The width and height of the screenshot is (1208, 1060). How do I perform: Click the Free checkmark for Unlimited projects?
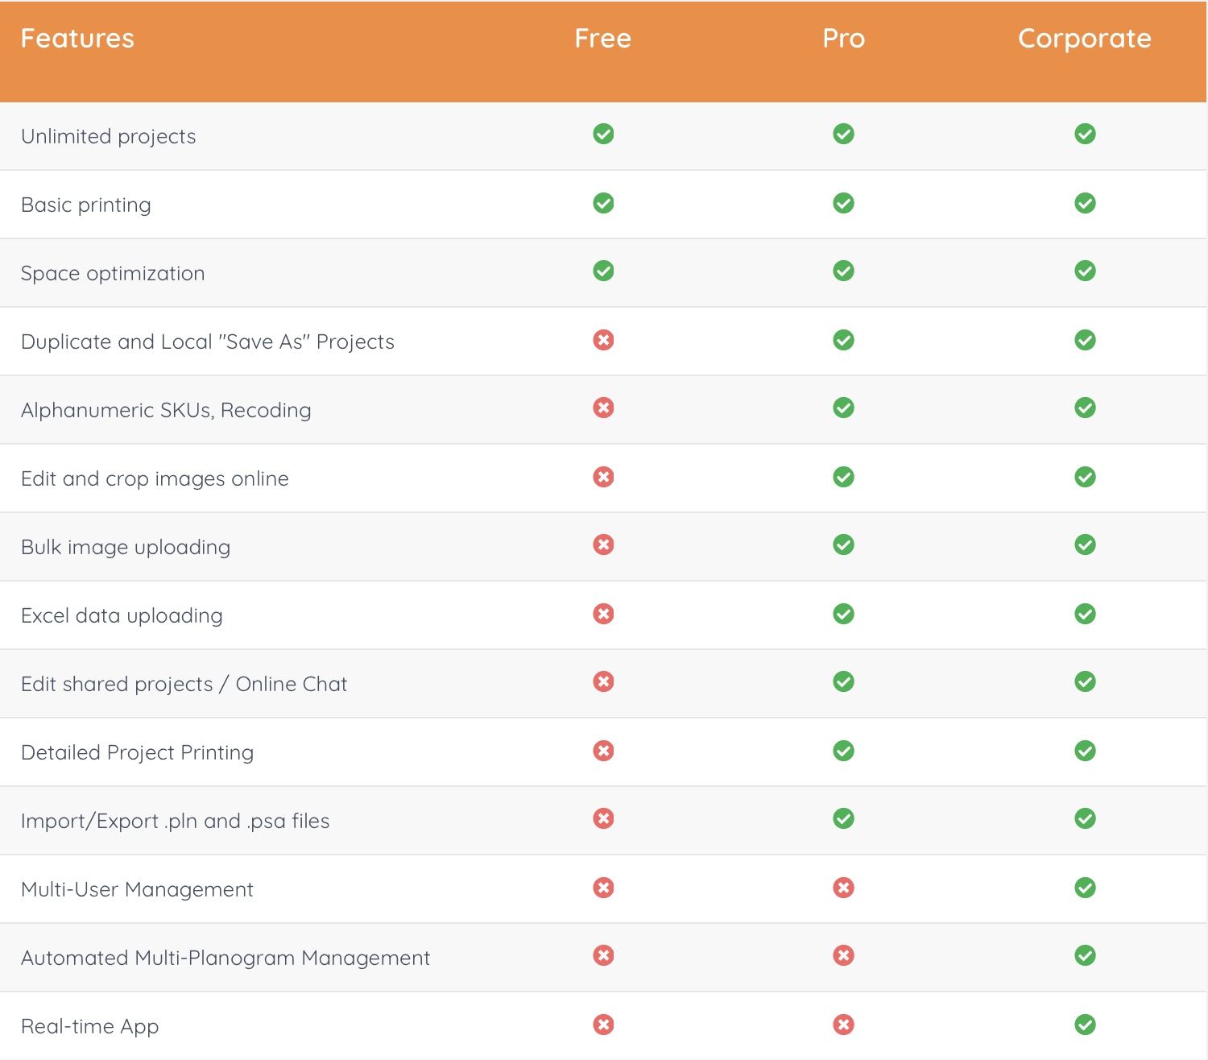[x=603, y=134]
